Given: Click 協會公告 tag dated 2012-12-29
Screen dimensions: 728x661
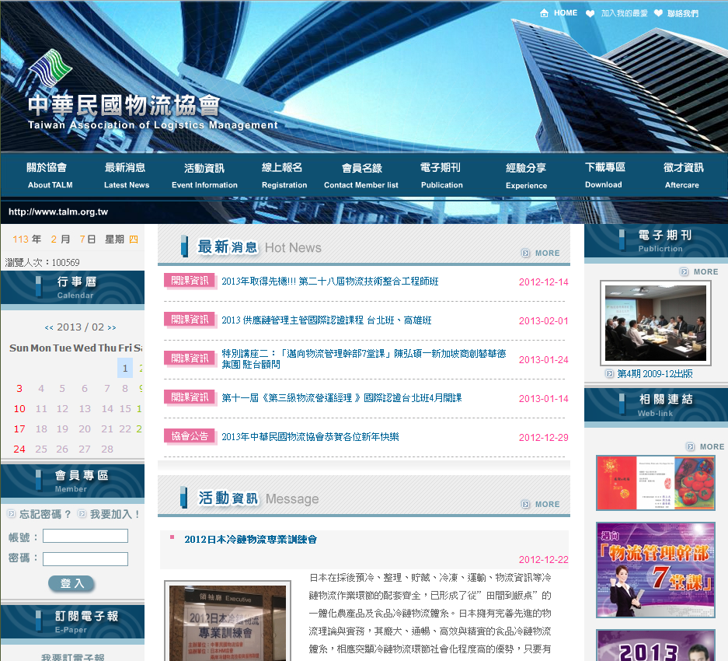Looking at the screenshot, I should click(190, 436).
